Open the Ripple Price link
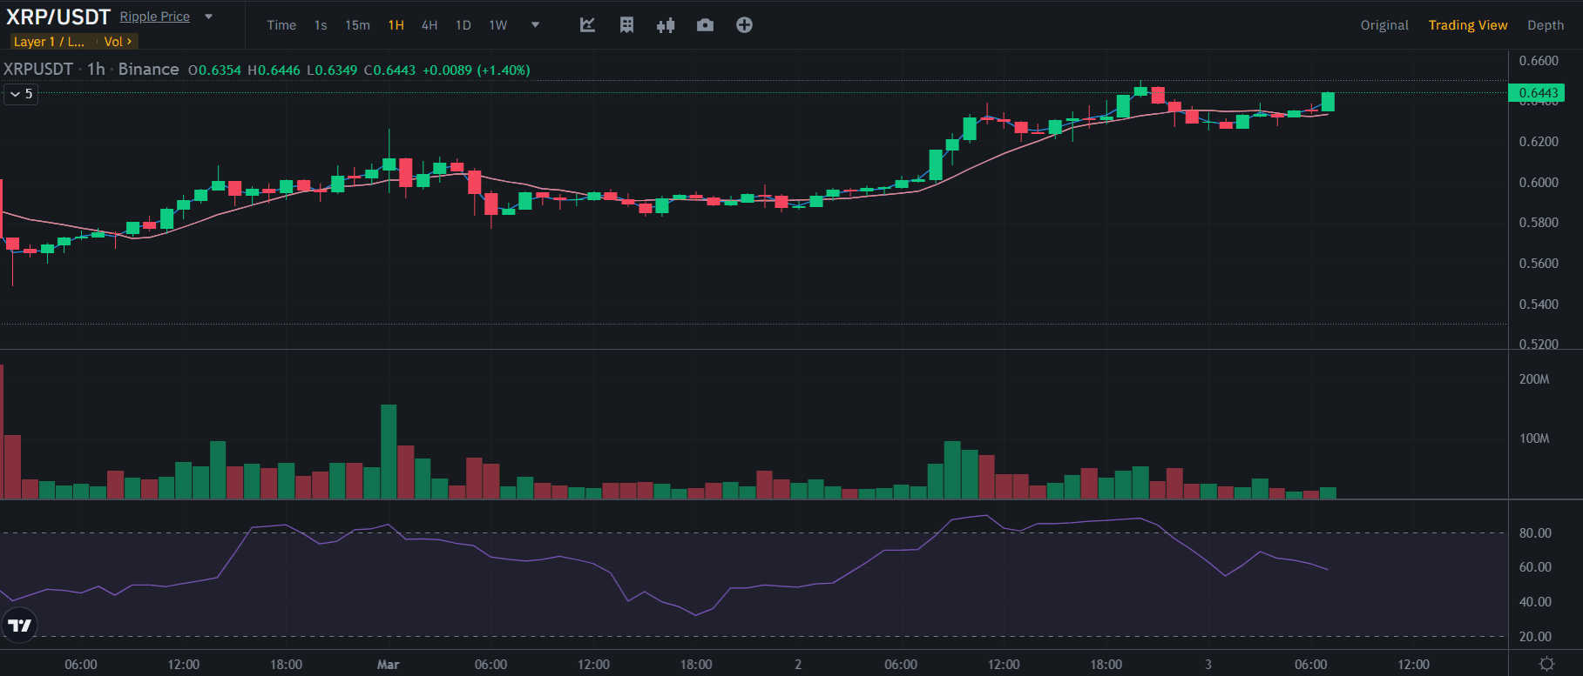 tap(154, 17)
